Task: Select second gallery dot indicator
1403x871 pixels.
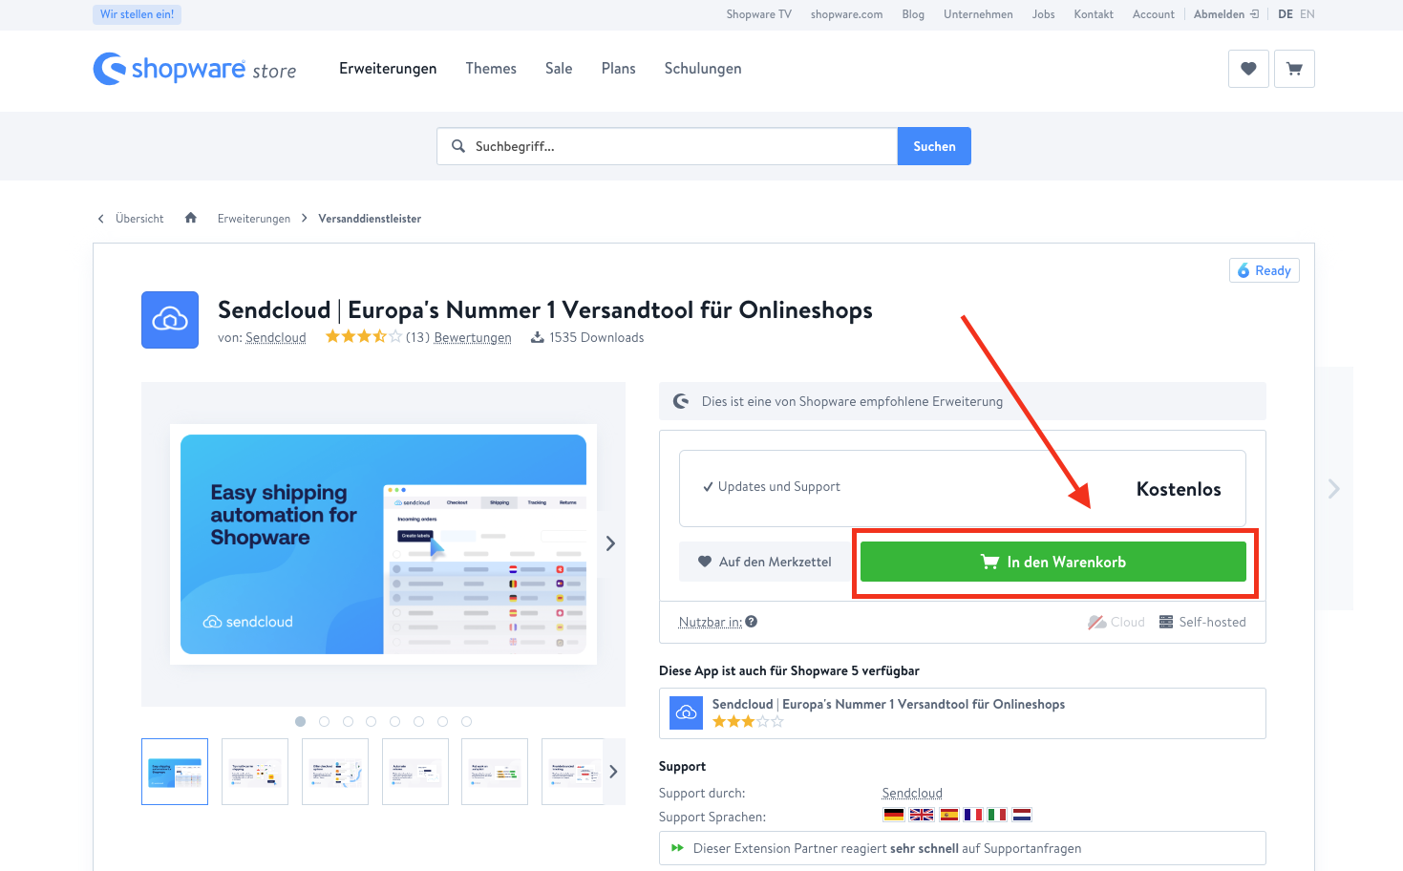Action: [325, 722]
